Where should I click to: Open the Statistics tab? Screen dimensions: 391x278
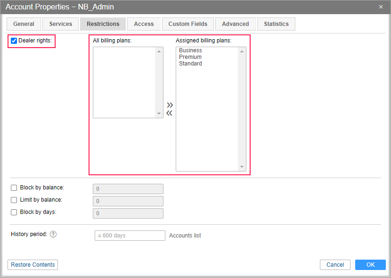click(277, 24)
